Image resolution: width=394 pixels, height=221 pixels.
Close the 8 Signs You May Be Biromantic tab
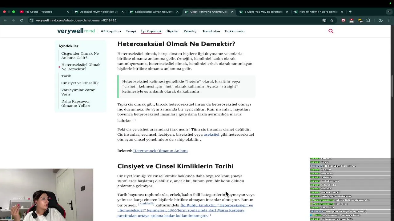287,12
